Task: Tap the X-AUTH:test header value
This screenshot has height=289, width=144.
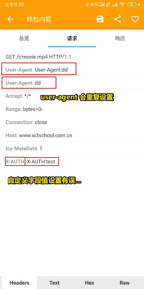Action: [x=41, y=162]
